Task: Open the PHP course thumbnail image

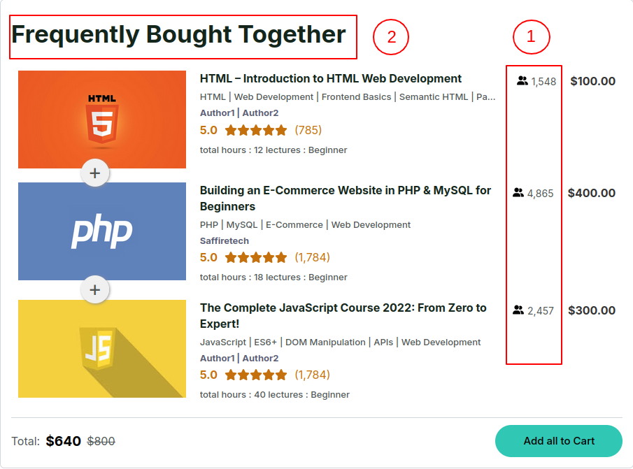Action: [x=102, y=231]
